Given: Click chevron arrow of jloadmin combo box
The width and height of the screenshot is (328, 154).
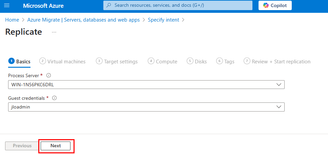Looking at the screenshot, I should pyautogui.click(x=279, y=107).
